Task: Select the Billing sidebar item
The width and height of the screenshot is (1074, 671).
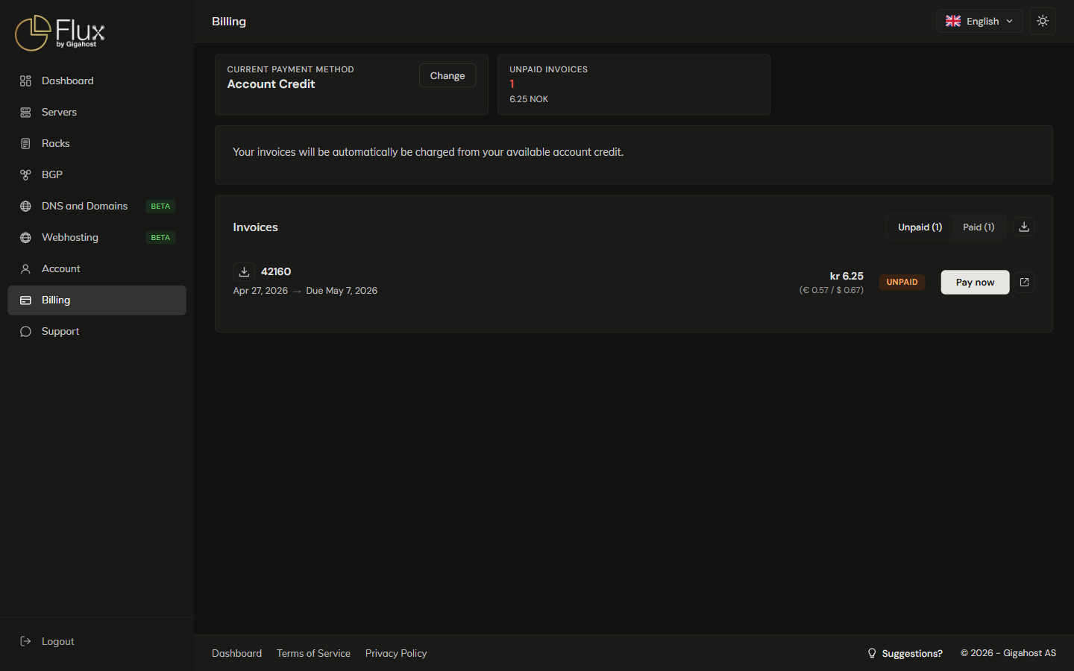Action: [x=97, y=300]
